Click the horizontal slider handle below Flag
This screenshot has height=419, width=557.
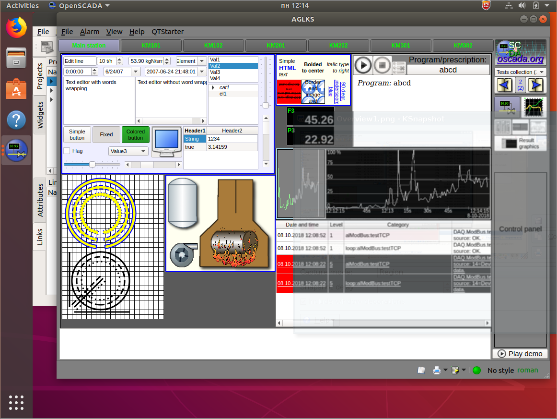(92, 164)
